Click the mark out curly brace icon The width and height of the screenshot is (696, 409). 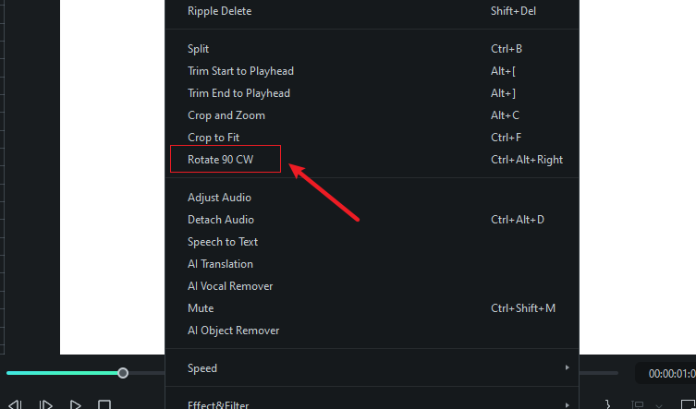click(607, 404)
